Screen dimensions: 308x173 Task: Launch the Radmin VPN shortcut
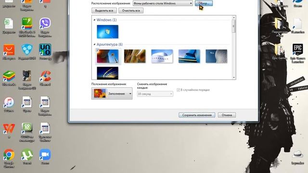tap(27, 50)
